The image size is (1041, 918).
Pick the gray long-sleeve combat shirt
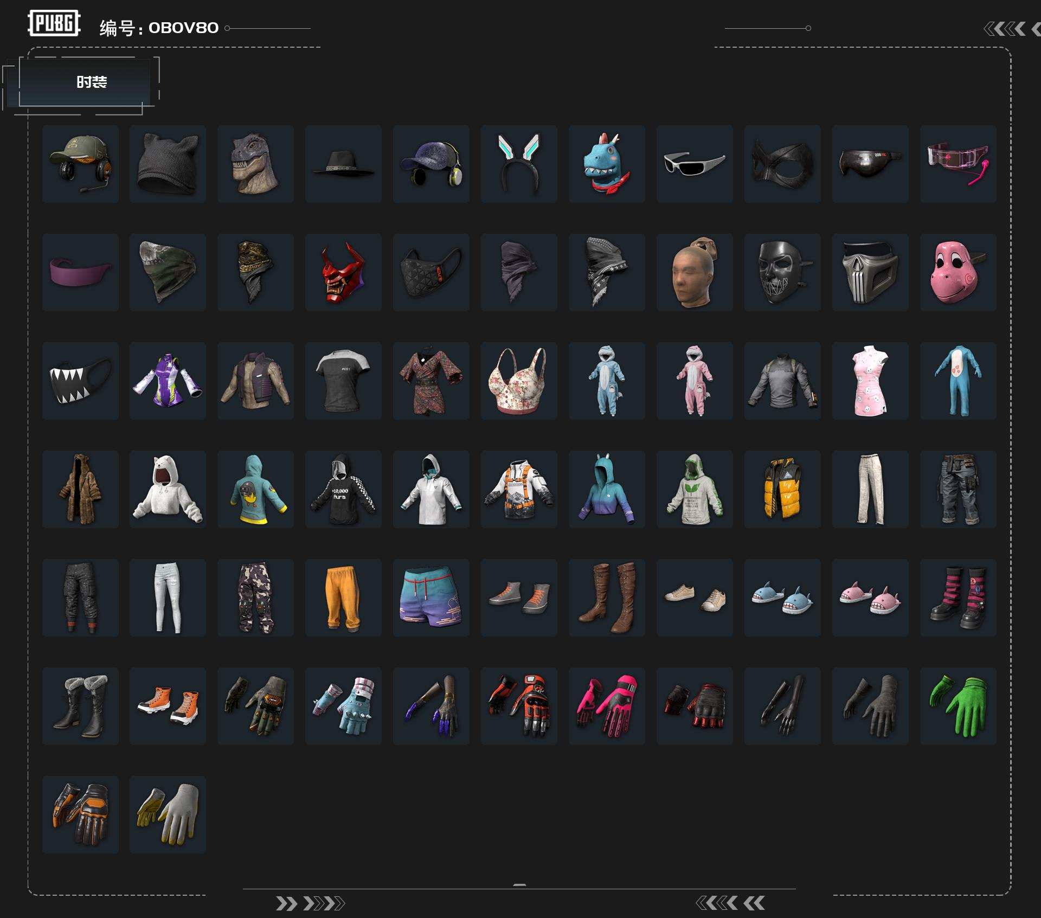(782, 381)
